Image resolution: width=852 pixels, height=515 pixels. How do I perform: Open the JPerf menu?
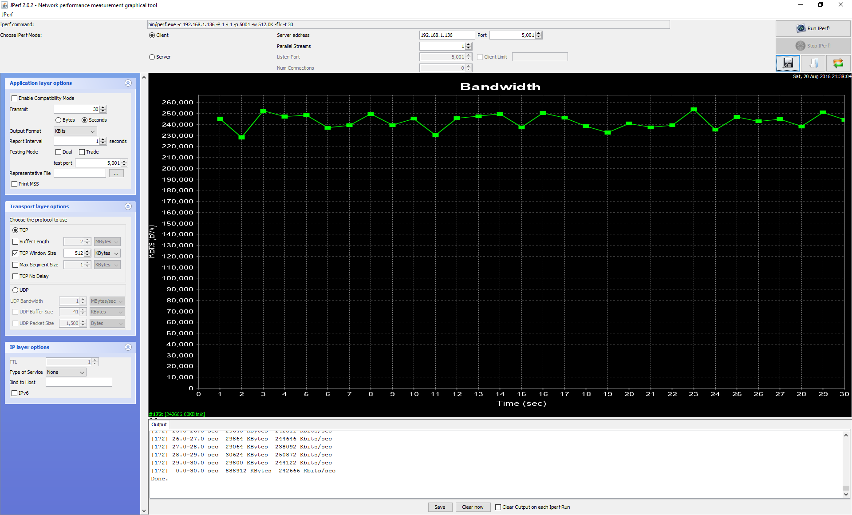tap(7, 15)
